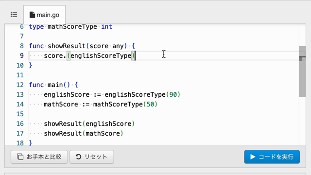The image size is (311, 175).
Task: Open the file list hamburger icon
Action: 14,15
